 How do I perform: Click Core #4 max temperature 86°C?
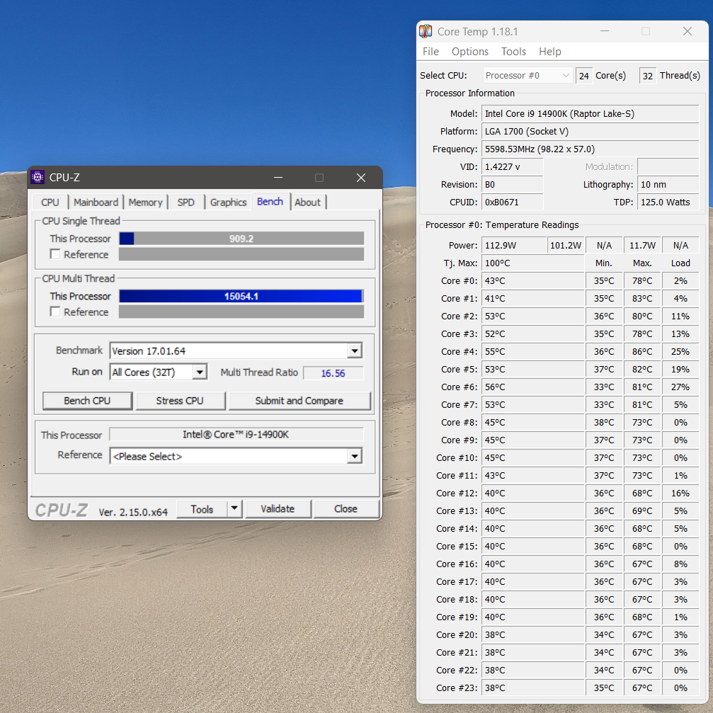642,351
